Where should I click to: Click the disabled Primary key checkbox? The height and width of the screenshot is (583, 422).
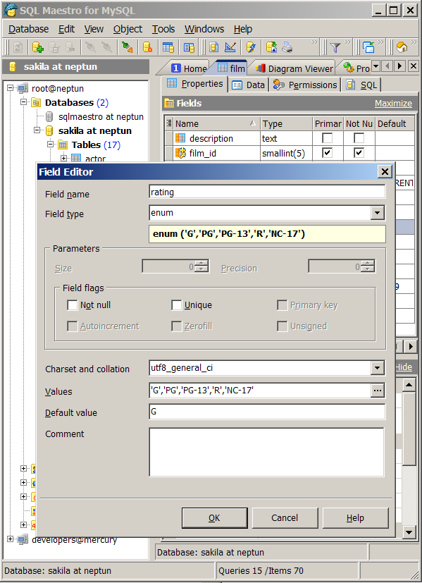283,305
